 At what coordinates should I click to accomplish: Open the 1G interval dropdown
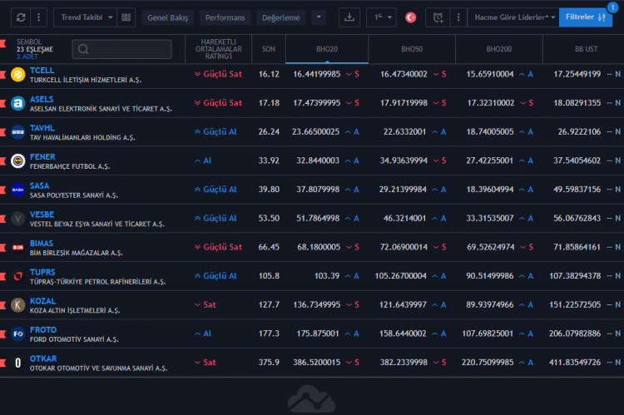381,17
